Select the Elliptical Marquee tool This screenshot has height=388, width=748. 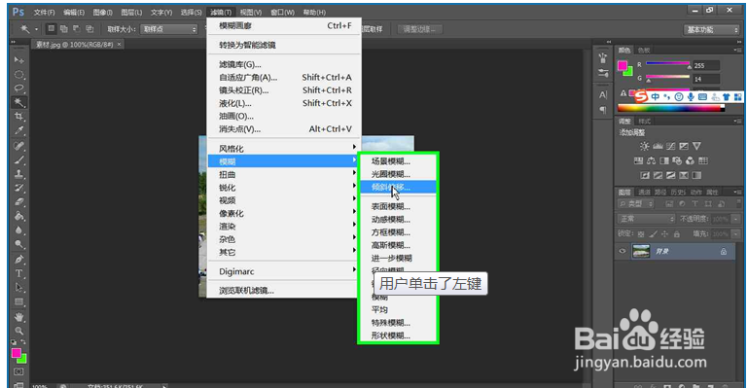pyautogui.click(x=19, y=74)
